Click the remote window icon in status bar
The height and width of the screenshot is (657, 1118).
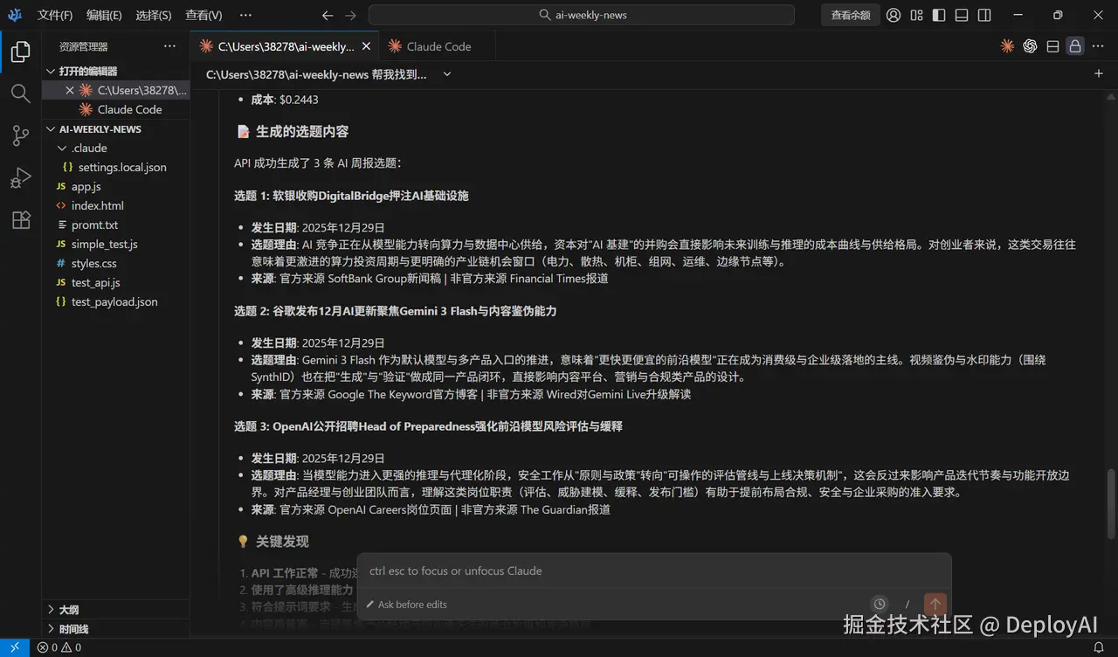tap(15, 647)
